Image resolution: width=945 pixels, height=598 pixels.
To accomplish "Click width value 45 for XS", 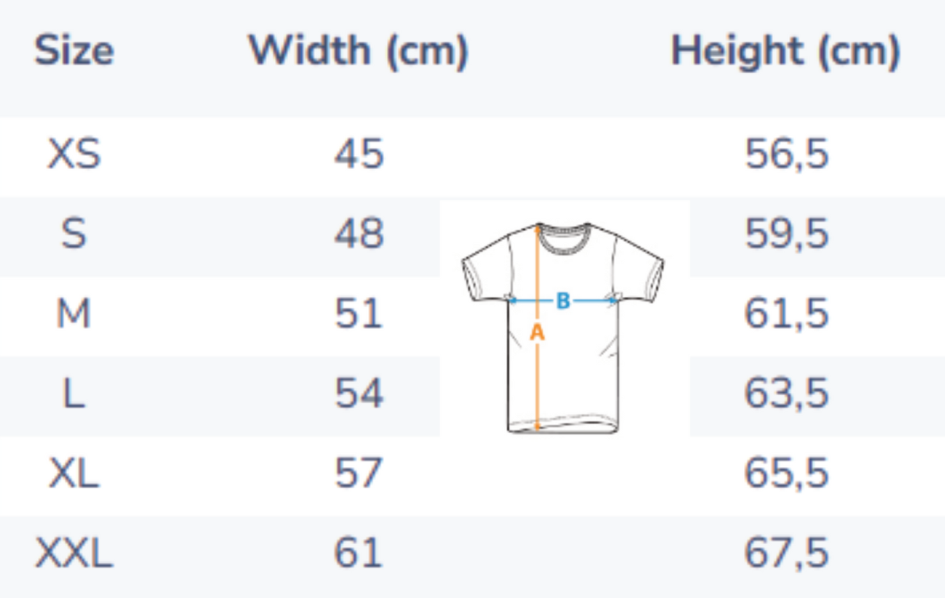I will pos(358,154).
